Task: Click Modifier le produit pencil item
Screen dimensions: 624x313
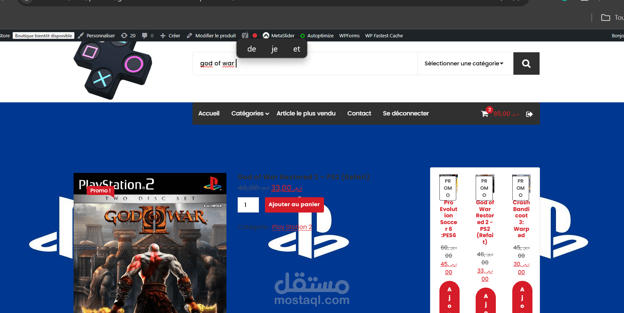Action: [211, 35]
